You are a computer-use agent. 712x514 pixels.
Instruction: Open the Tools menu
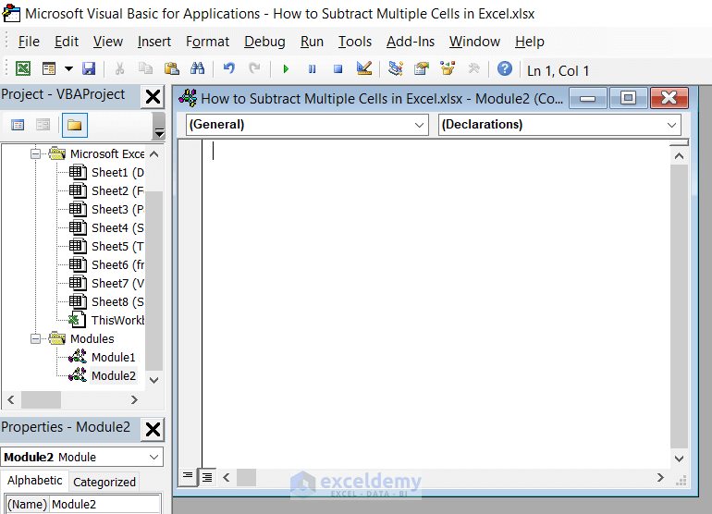(355, 42)
